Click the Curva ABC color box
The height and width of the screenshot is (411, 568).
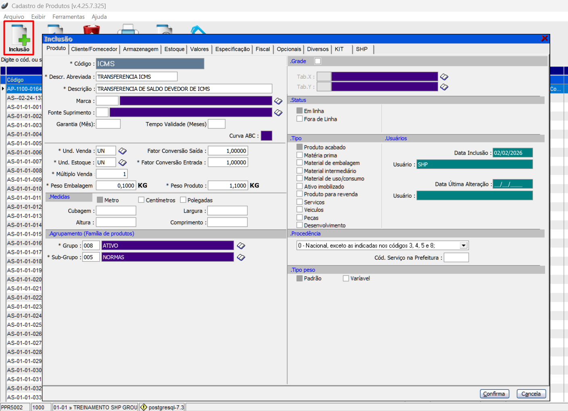[267, 136]
